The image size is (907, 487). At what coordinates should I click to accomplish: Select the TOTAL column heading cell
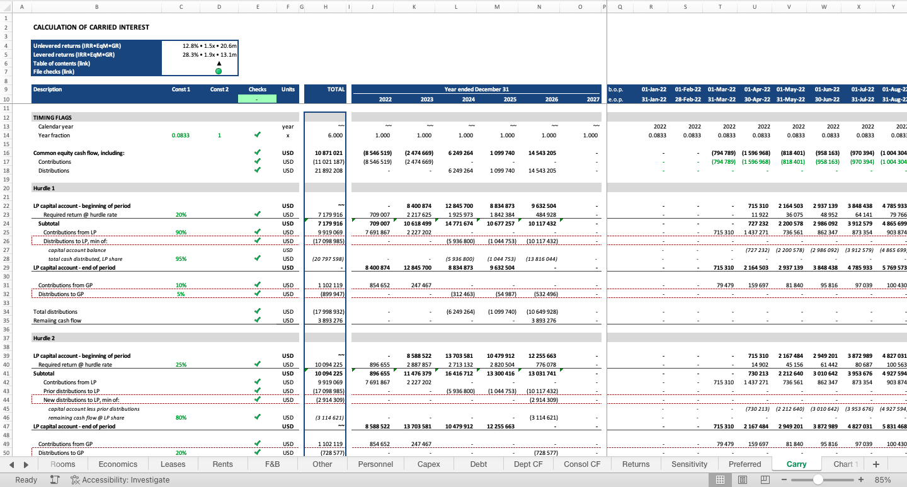point(325,89)
